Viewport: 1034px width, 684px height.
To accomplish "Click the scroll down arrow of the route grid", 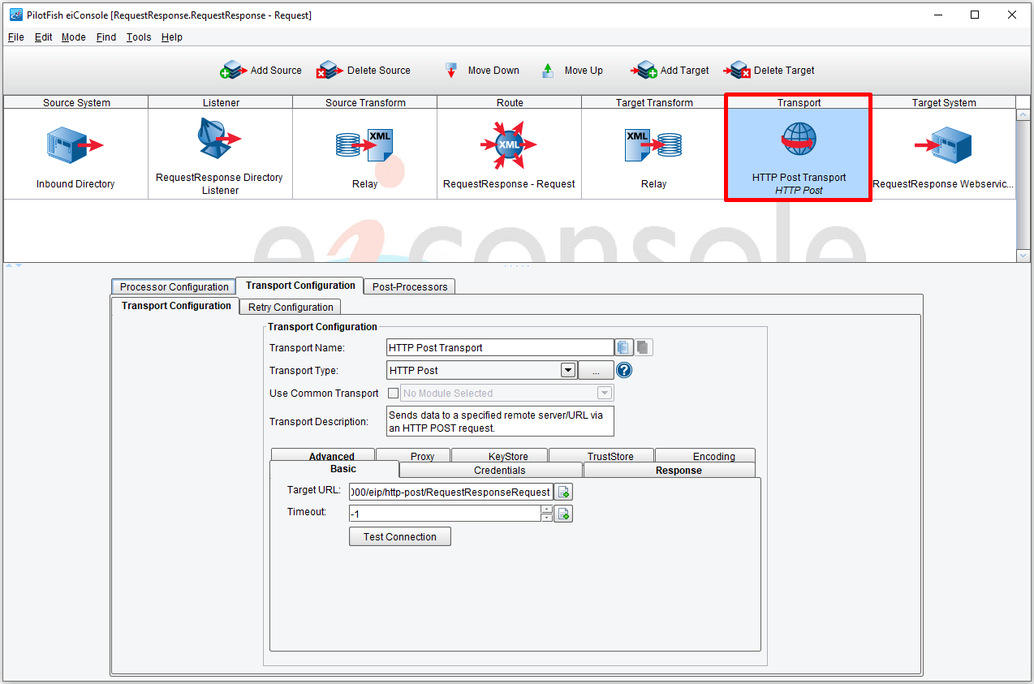I will click(1023, 255).
